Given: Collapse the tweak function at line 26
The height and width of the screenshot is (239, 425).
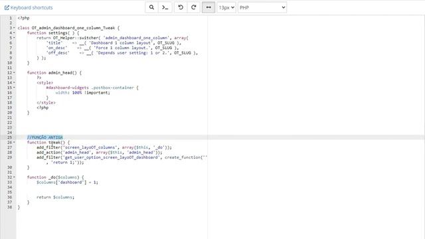Looking at the screenshot, I should [14, 142].
